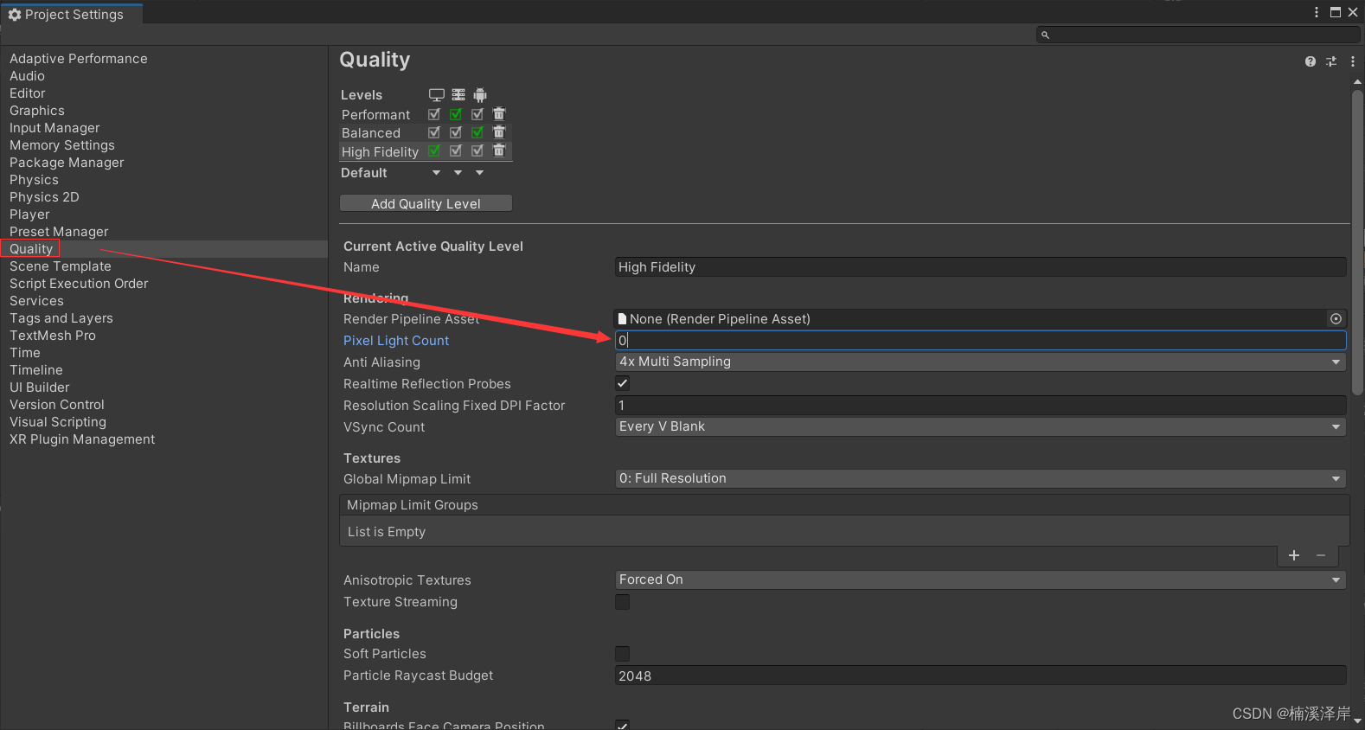Select the desktop platform column icon

coord(437,95)
